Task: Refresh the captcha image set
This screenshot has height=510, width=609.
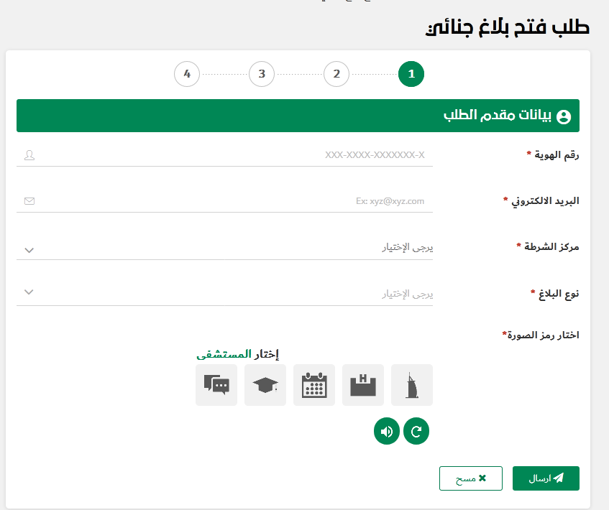Action: (416, 431)
